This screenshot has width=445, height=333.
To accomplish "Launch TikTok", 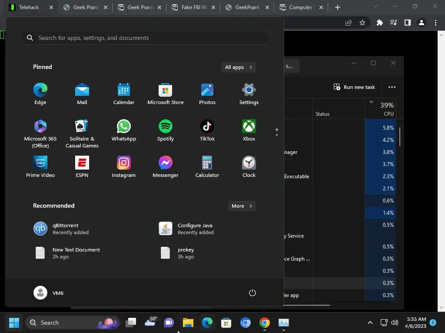I will (207, 131).
